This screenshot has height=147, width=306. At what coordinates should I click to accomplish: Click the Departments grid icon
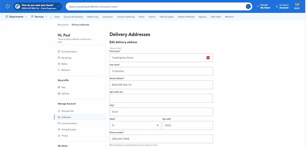(x=7, y=17)
